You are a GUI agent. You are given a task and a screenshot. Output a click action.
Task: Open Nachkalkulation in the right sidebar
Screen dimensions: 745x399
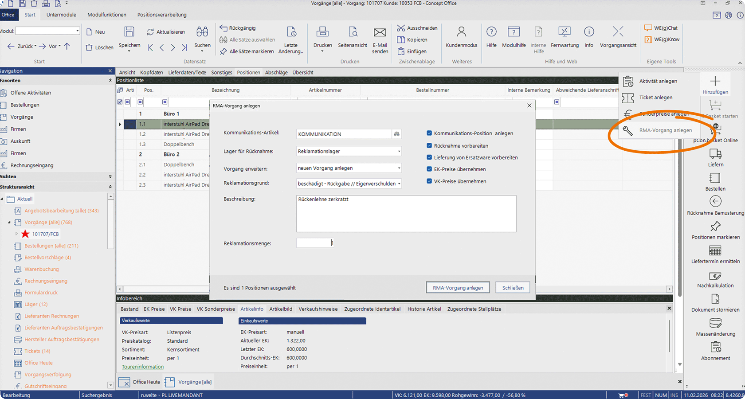tap(715, 276)
